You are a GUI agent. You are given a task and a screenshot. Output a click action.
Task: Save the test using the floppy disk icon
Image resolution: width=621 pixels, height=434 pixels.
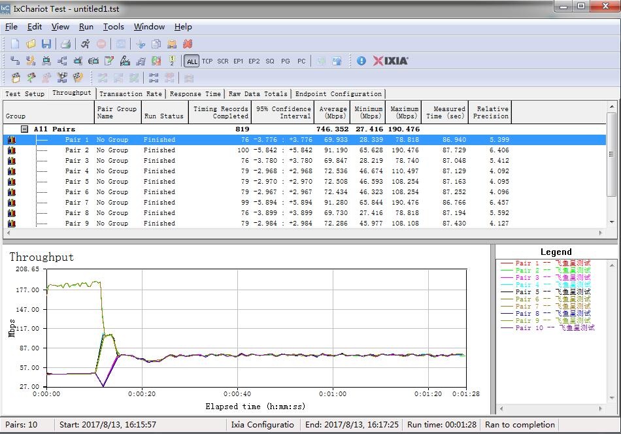[x=46, y=44]
